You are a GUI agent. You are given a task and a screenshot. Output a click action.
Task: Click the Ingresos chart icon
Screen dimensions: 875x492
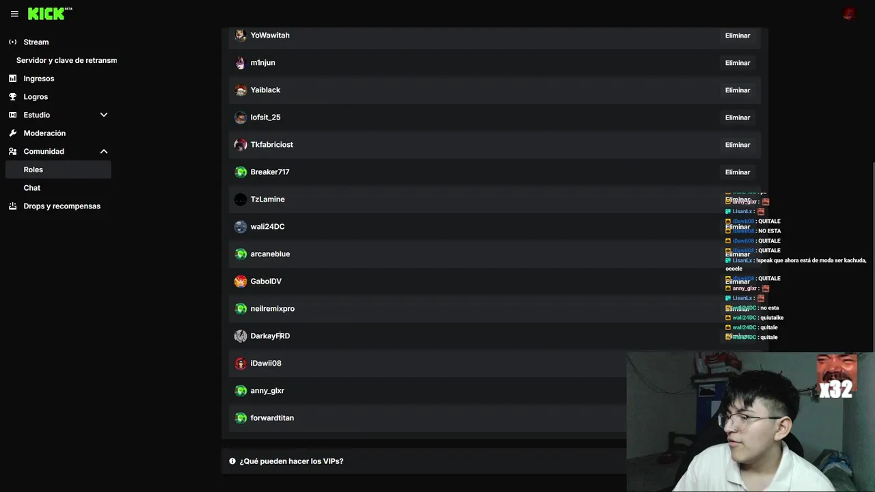point(12,79)
